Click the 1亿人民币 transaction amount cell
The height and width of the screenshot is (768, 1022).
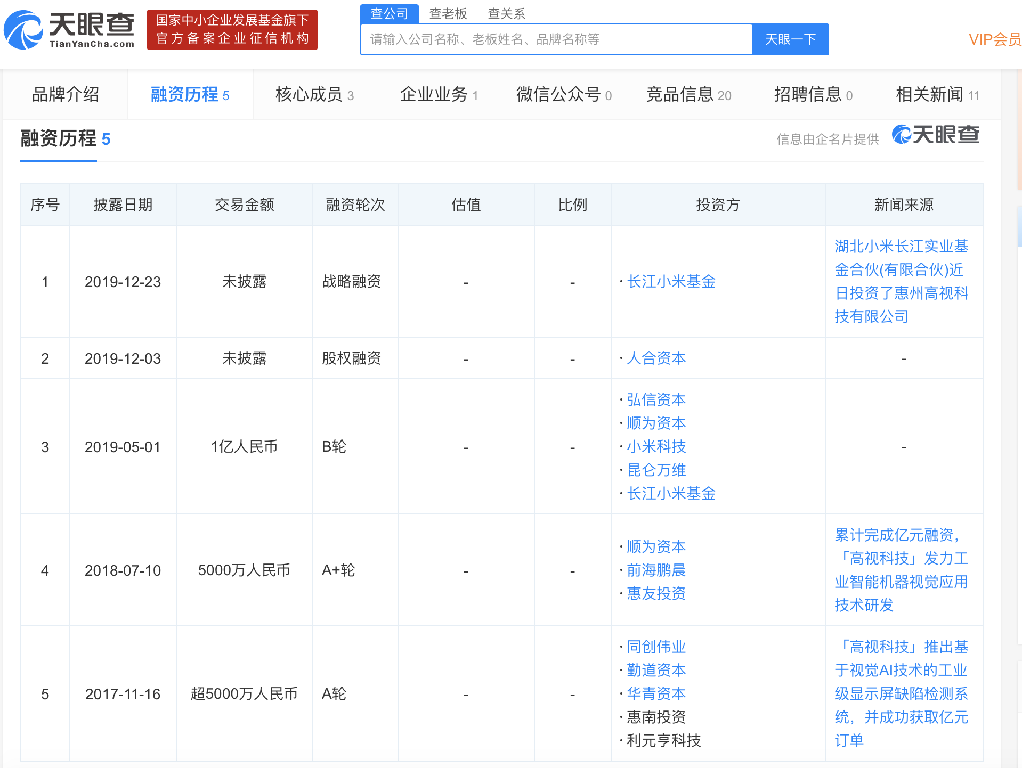[244, 446]
